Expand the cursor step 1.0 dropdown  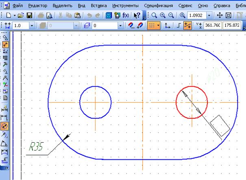pyautogui.click(x=32, y=26)
